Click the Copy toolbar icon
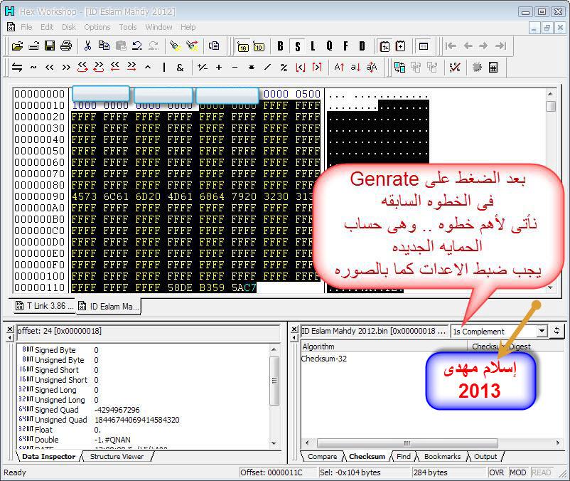The height and width of the screenshot is (481, 570). pos(104,46)
